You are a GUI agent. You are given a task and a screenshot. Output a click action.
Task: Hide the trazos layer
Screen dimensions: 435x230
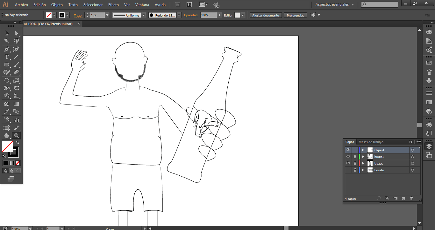348,163
